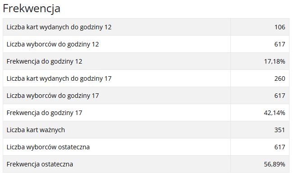294x175 pixels.
Task: Select the 'Liczba wyborców do godziny 12' label
Action: click(53, 44)
